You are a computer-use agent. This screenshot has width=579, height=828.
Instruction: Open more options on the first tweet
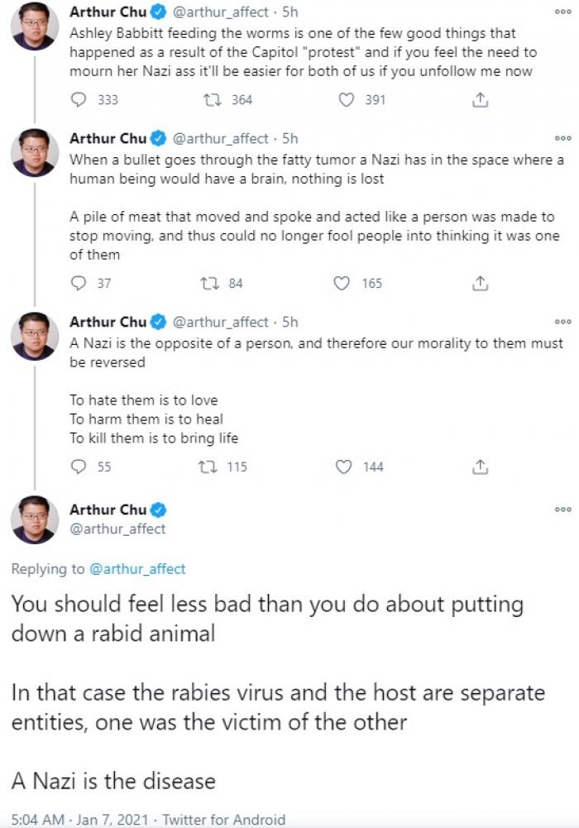tap(563, 13)
